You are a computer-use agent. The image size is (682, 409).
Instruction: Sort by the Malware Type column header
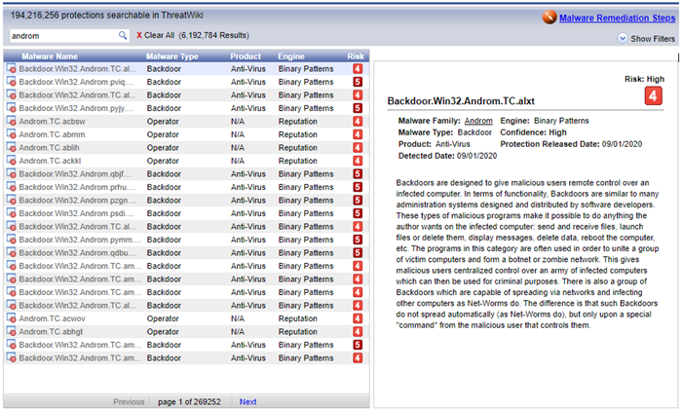[171, 56]
